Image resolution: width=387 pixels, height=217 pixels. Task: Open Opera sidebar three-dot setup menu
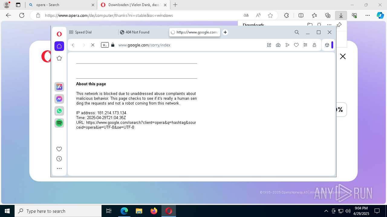tap(59, 168)
